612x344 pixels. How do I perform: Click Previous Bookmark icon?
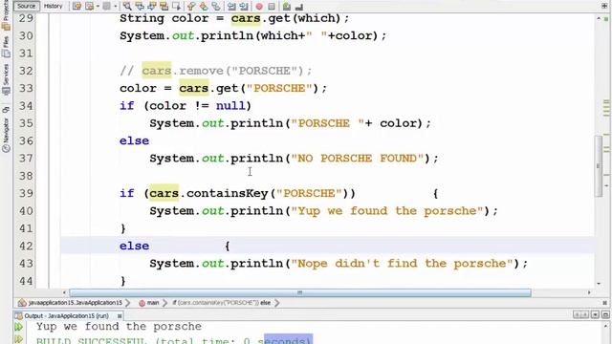[x=191, y=7]
